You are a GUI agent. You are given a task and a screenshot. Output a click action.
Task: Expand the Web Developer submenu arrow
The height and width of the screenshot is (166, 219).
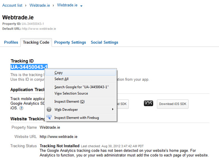[x=112, y=109]
